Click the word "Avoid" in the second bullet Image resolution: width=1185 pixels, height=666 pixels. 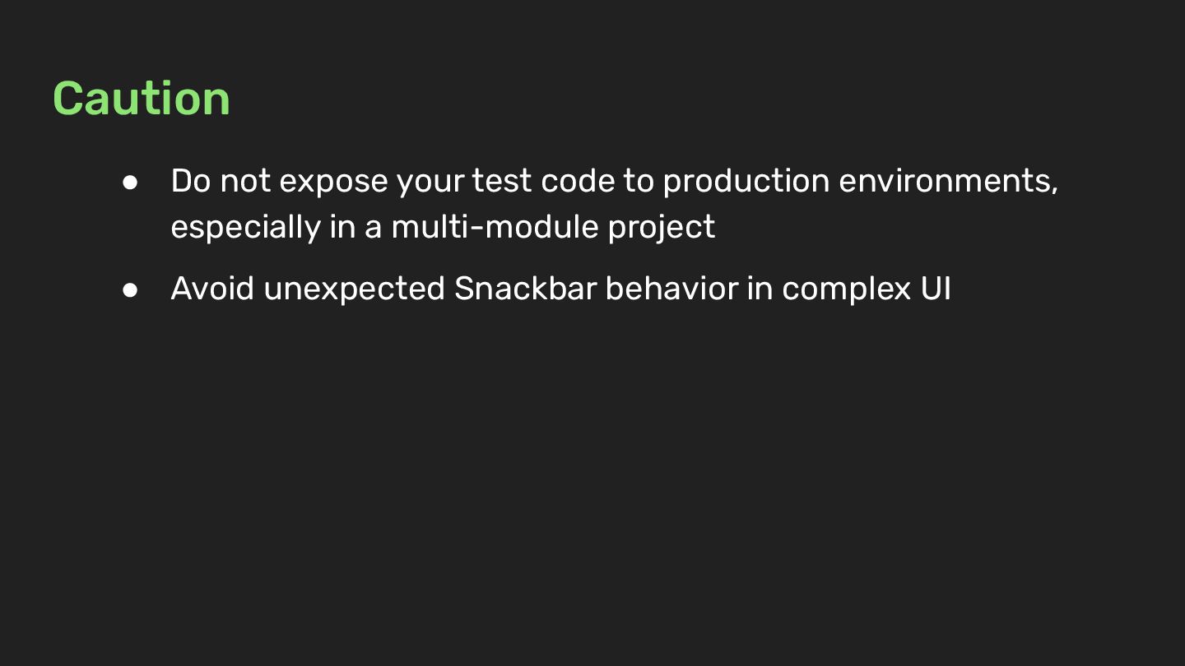[x=212, y=289]
